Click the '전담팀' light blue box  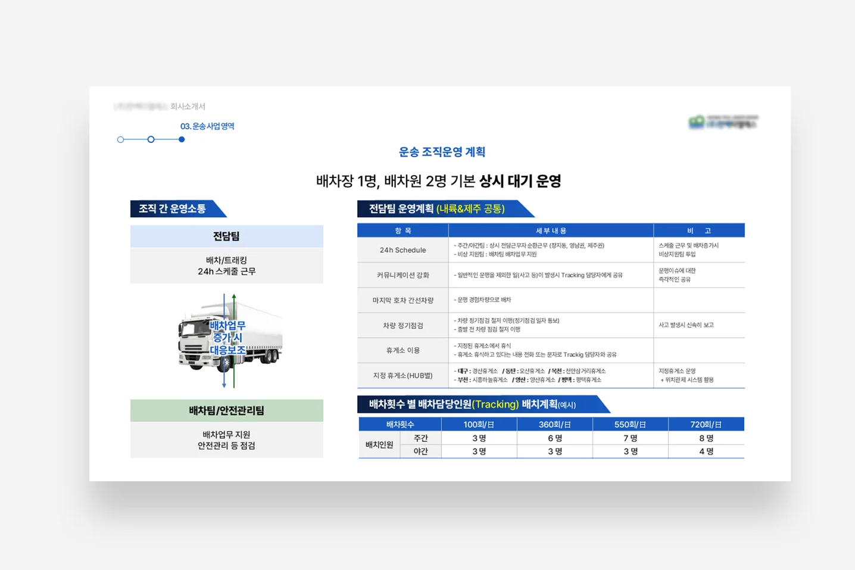click(x=227, y=236)
